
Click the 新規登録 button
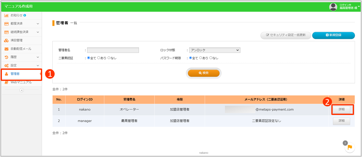[x=333, y=35]
